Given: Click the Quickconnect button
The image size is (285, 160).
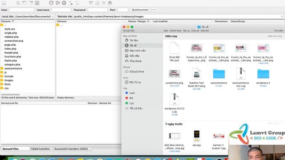Looking at the screenshot, I should point(140,10).
